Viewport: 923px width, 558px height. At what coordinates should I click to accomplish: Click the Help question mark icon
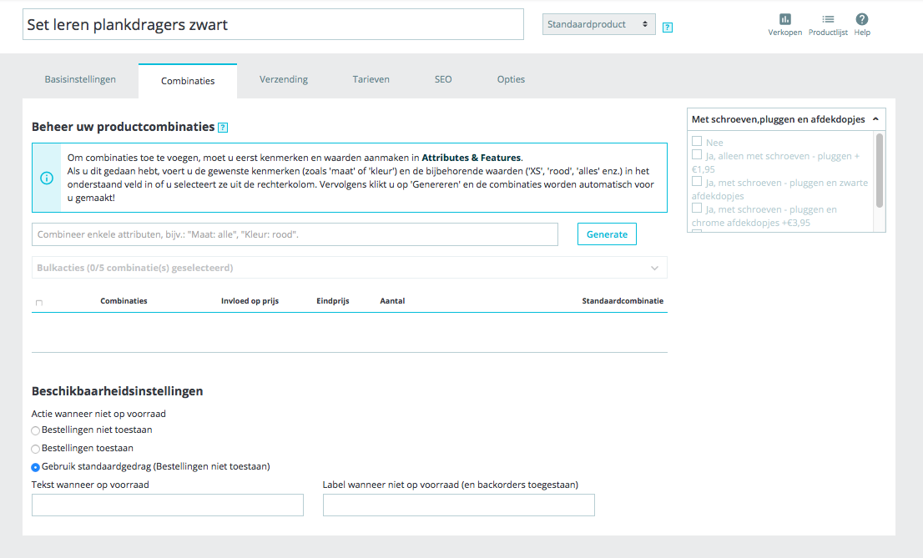click(862, 19)
